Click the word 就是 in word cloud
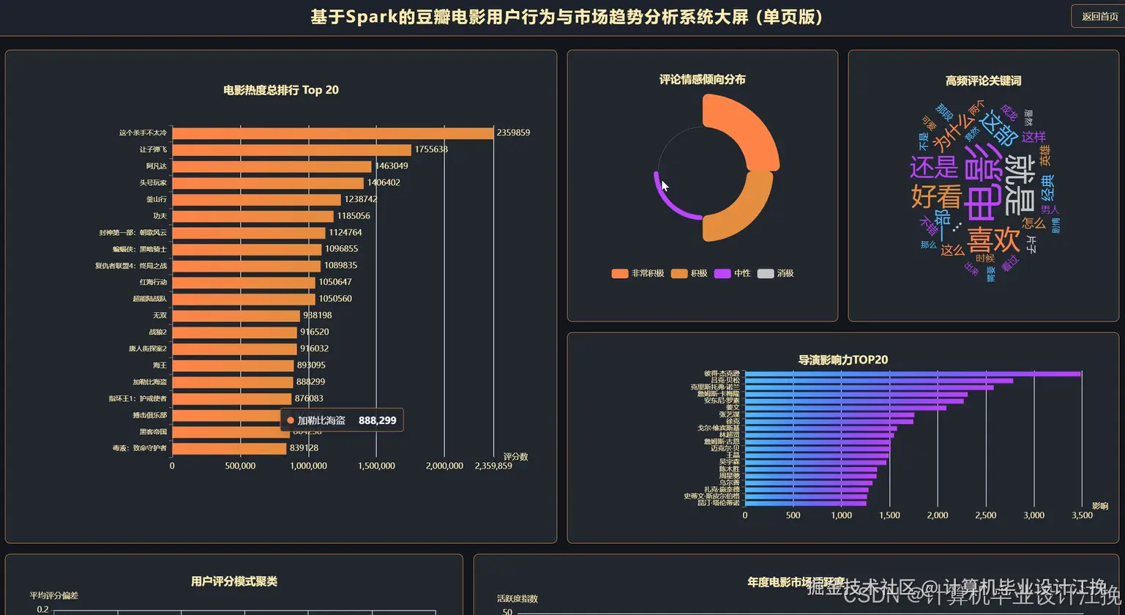This screenshot has height=615, width=1125. pyautogui.click(x=1020, y=184)
